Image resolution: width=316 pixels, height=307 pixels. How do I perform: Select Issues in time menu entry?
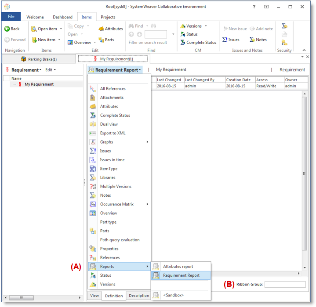pyautogui.click(x=119, y=160)
